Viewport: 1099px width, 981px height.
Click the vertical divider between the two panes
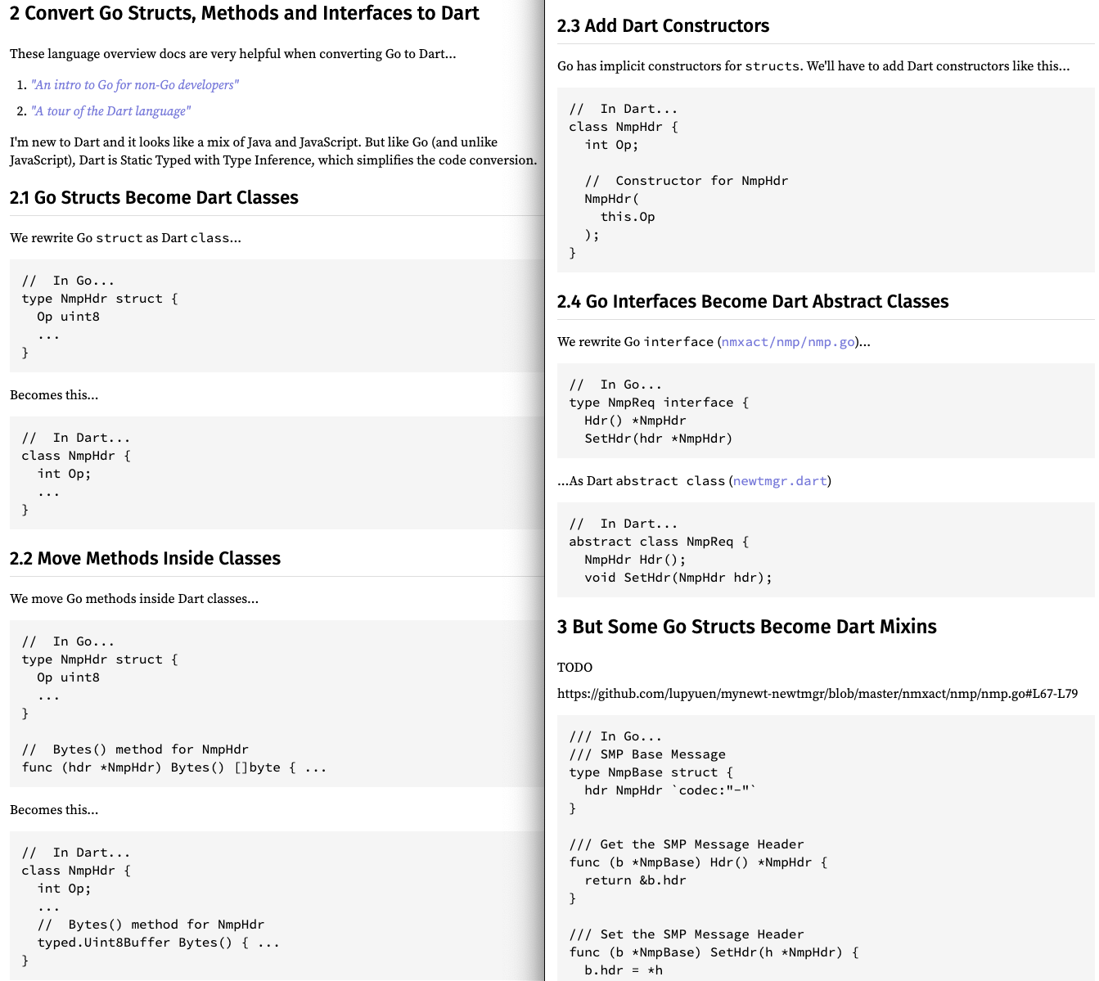[x=545, y=491]
